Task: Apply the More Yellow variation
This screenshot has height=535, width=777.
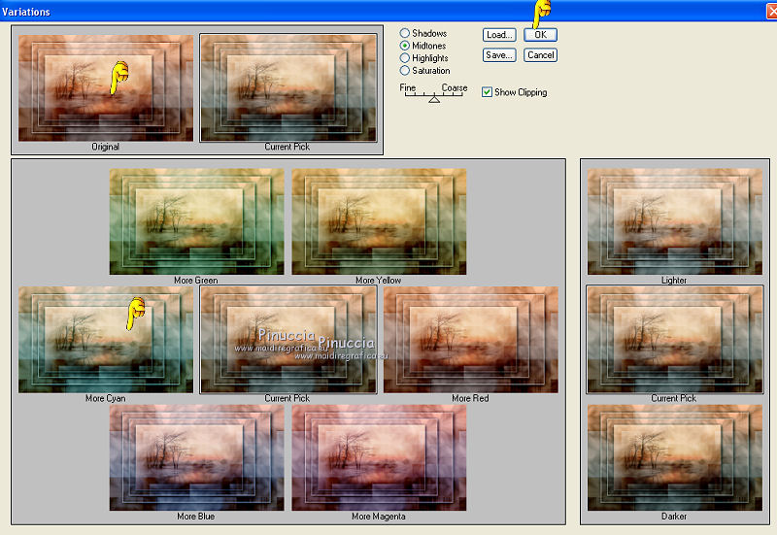Action: [379, 221]
